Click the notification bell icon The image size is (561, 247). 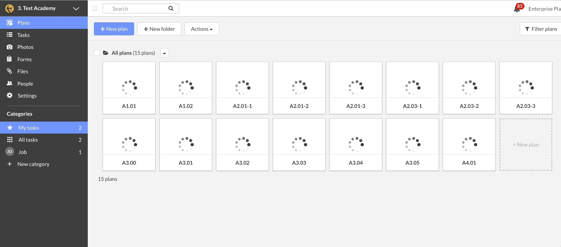pos(517,9)
